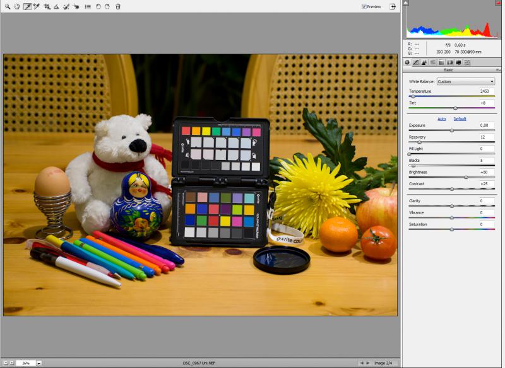Click the Auto tone link

[x=441, y=119]
